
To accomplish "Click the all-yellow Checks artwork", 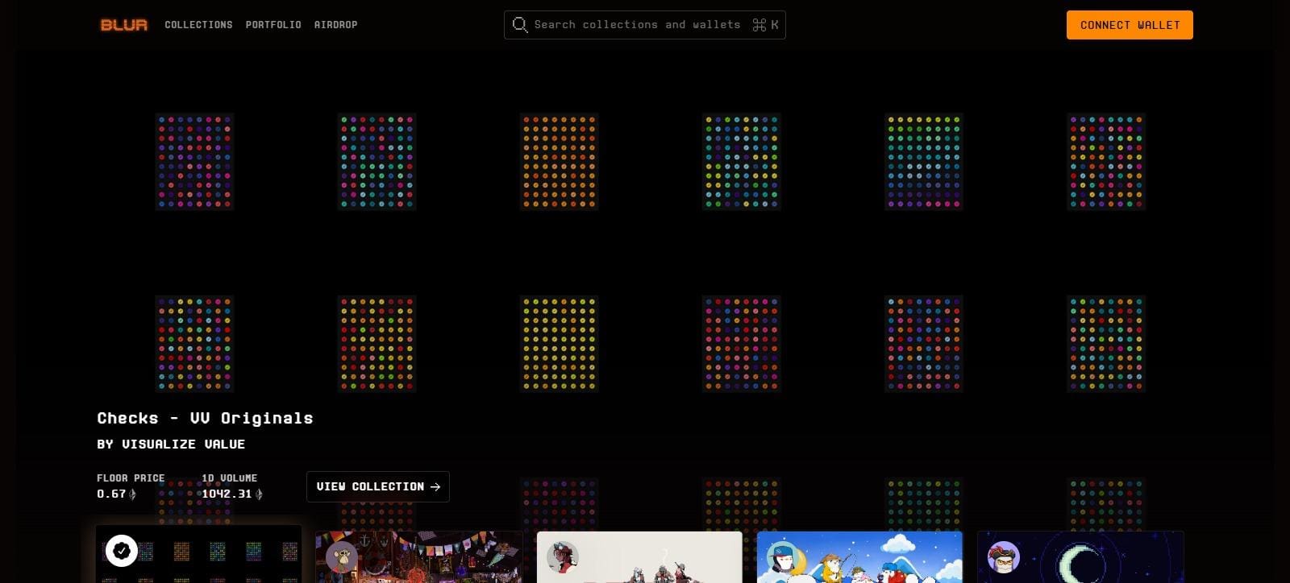I will 560,344.
